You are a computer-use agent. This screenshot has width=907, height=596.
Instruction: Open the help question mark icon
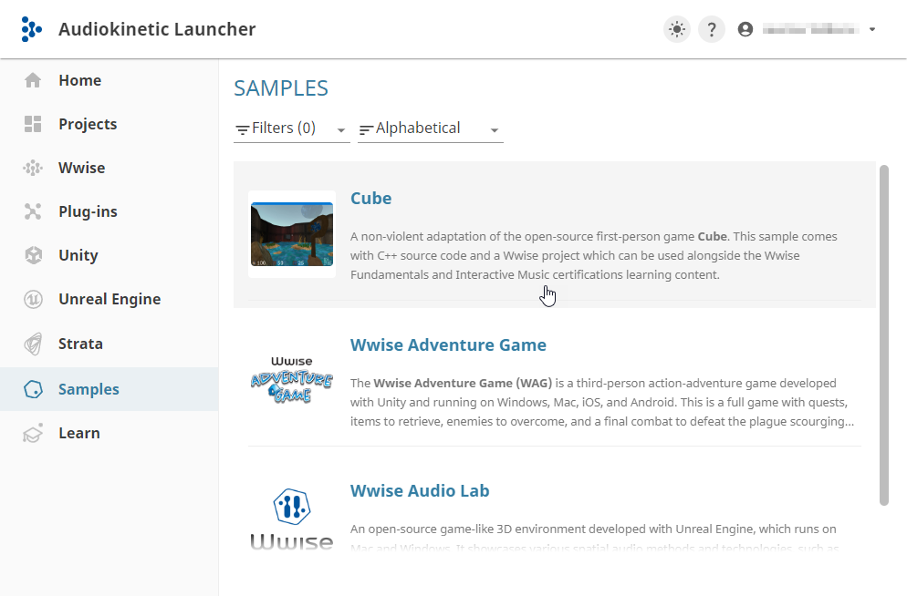(712, 29)
